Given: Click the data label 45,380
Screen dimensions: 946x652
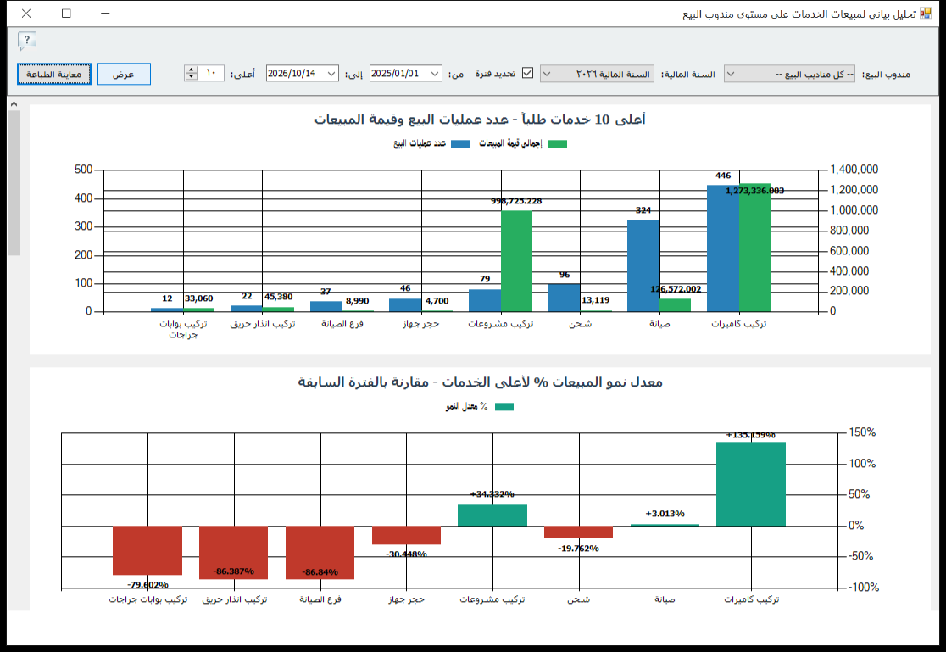Looking at the screenshot, I should click(x=278, y=297).
